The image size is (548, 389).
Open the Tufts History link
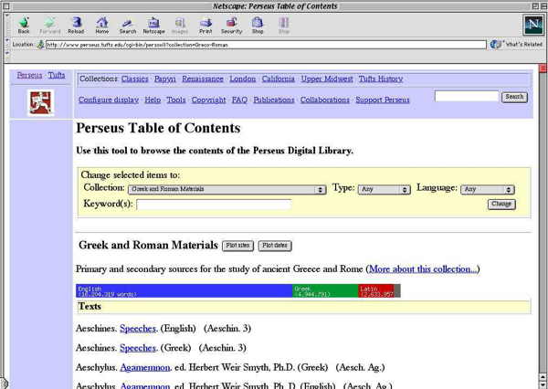pyautogui.click(x=381, y=79)
